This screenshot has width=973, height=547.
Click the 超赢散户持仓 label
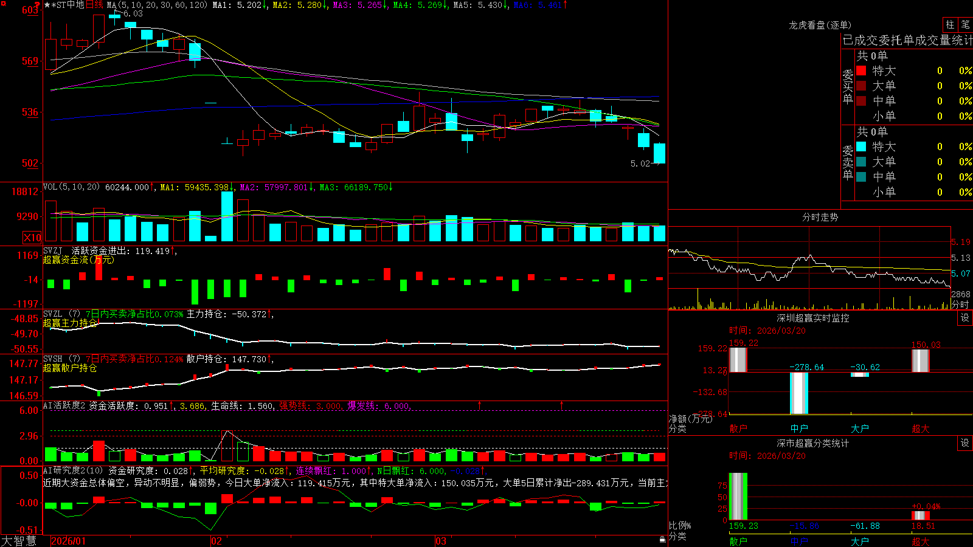point(70,368)
